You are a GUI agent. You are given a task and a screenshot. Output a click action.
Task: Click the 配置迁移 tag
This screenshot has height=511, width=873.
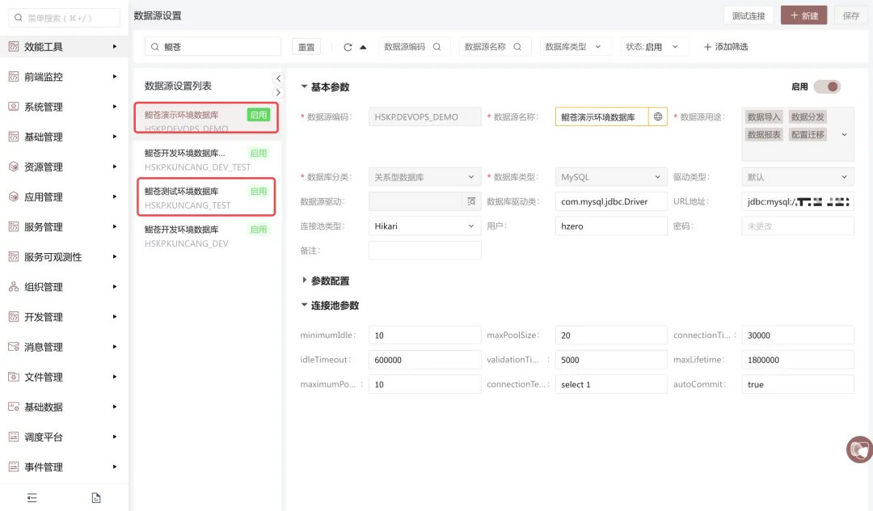pyautogui.click(x=808, y=135)
